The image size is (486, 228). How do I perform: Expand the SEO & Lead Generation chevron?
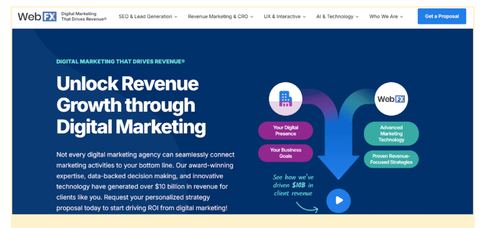pos(176,17)
